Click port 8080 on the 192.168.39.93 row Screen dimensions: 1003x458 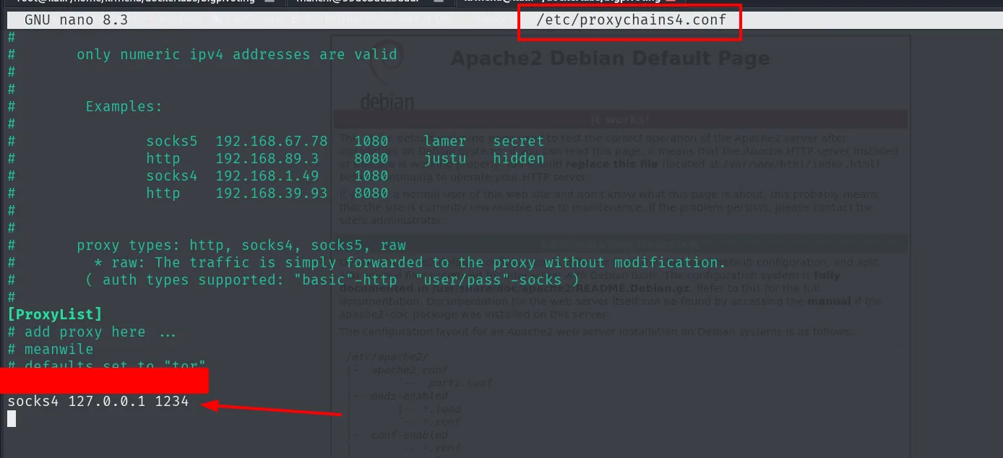[x=371, y=193]
